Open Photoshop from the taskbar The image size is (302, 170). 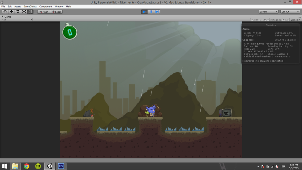61,166
